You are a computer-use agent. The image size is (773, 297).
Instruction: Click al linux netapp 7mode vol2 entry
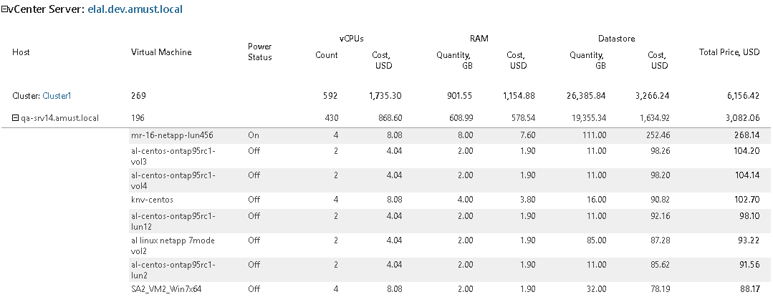pos(173,245)
